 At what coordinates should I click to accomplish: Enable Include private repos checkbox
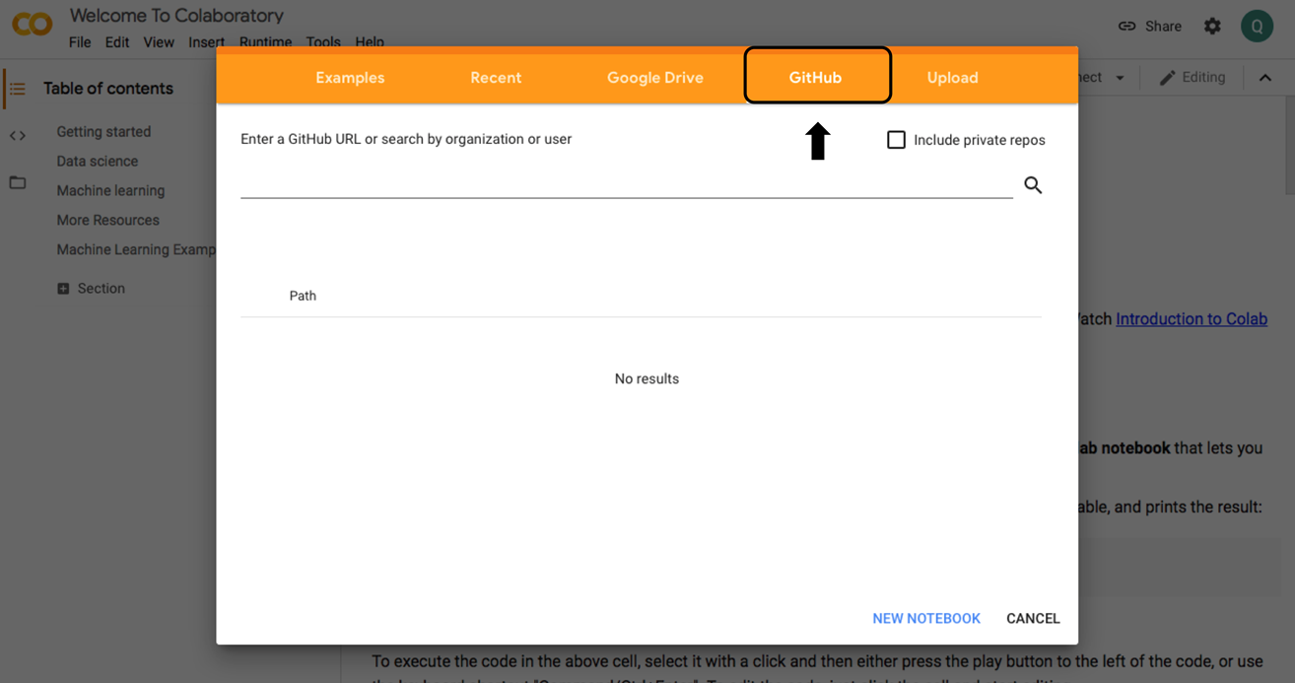tap(896, 140)
